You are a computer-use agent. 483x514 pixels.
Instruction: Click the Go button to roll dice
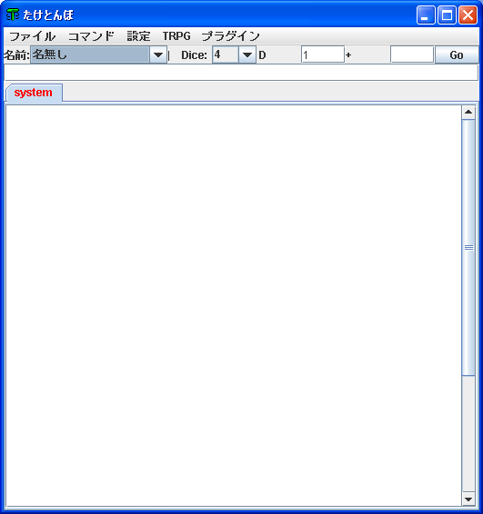pos(457,54)
